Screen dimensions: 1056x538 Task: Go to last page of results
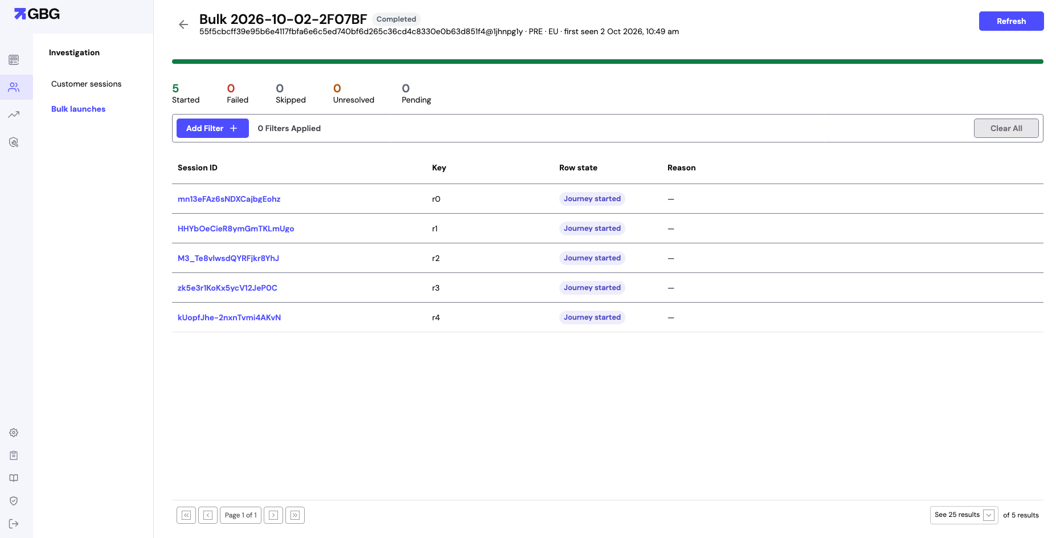tap(295, 515)
